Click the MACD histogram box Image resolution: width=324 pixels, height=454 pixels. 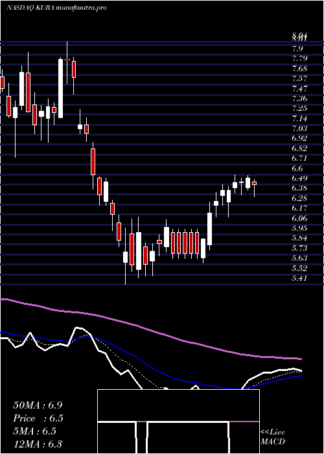tap(178, 422)
